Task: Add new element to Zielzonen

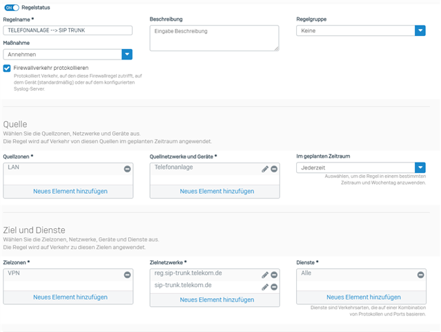Action: click(x=70, y=297)
